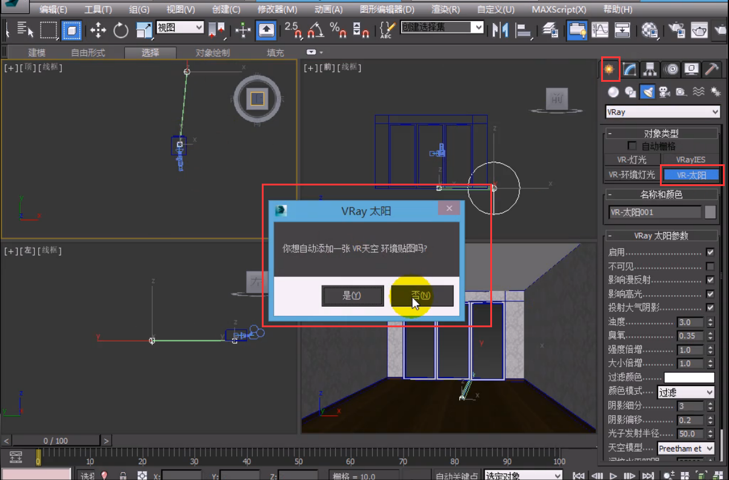Select the Cameras category icon
This screenshot has width=729, height=480.
coord(664,92)
